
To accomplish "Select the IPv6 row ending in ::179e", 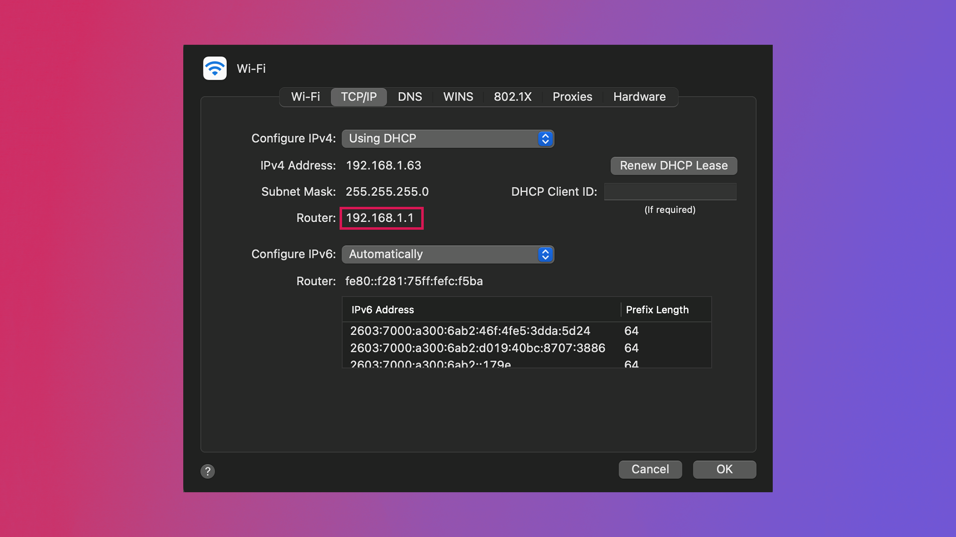I will [527, 362].
